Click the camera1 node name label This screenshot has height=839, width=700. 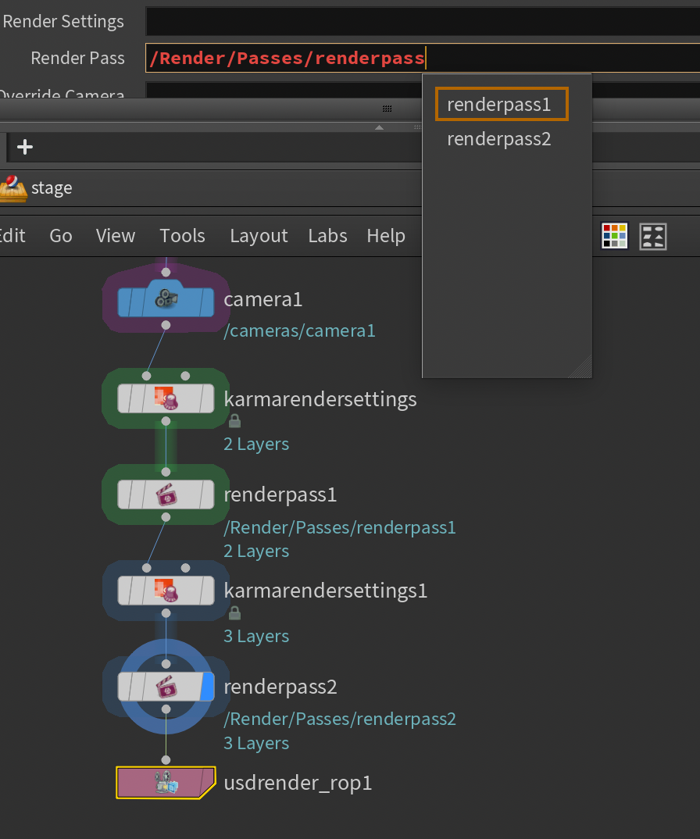coord(262,300)
